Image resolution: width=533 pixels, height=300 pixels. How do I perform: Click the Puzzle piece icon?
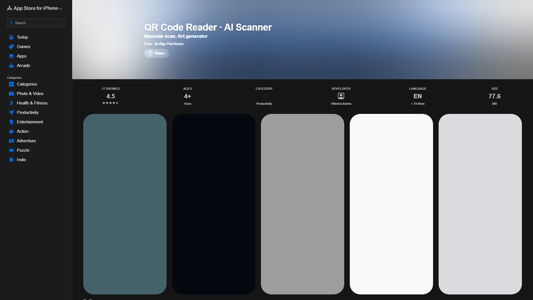click(x=11, y=150)
